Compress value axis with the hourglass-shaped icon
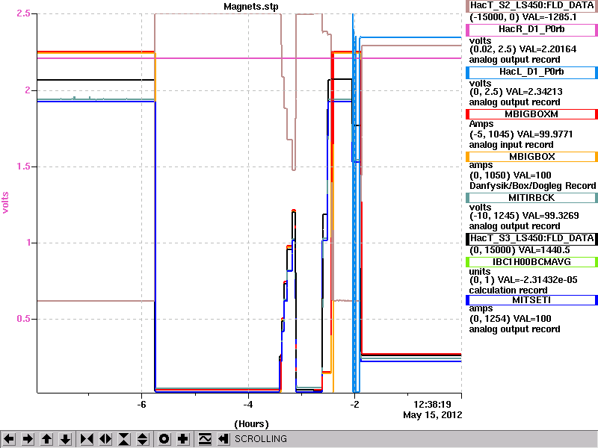Image resolution: width=598 pixels, height=448 pixels. tap(124, 439)
